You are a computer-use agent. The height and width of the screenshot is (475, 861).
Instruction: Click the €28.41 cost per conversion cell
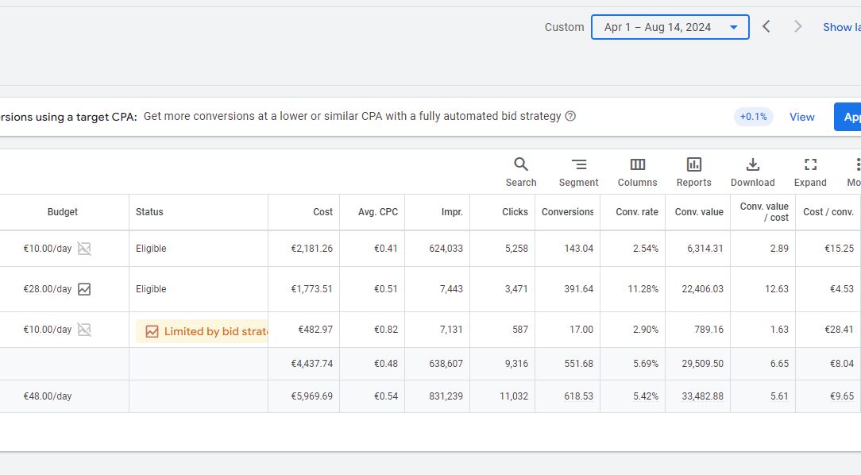pos(839,330)
